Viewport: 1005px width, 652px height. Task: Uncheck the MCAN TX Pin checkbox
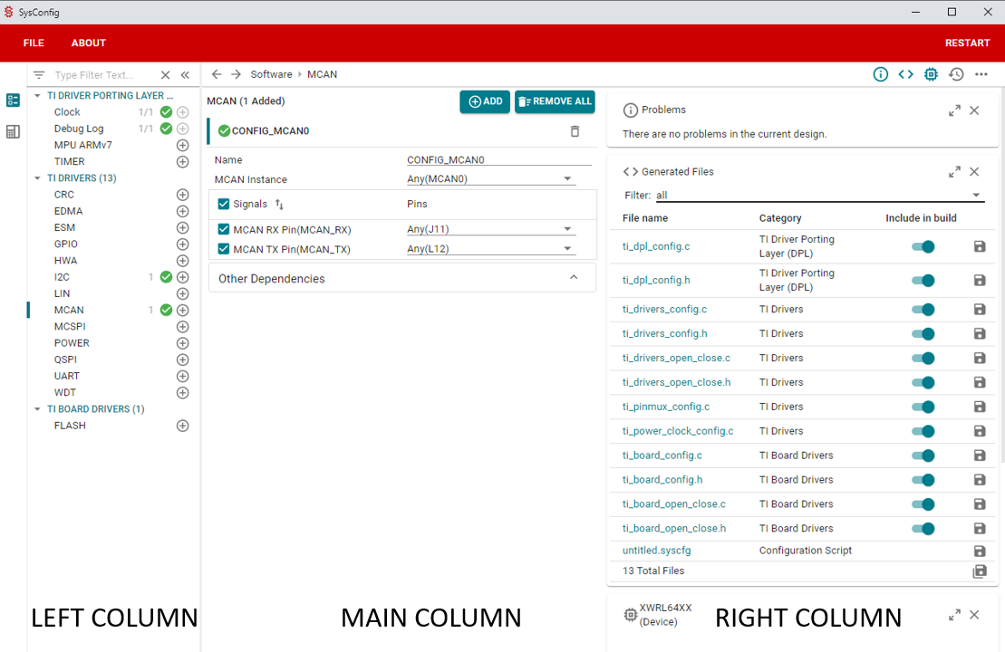(x=224, y=249)
